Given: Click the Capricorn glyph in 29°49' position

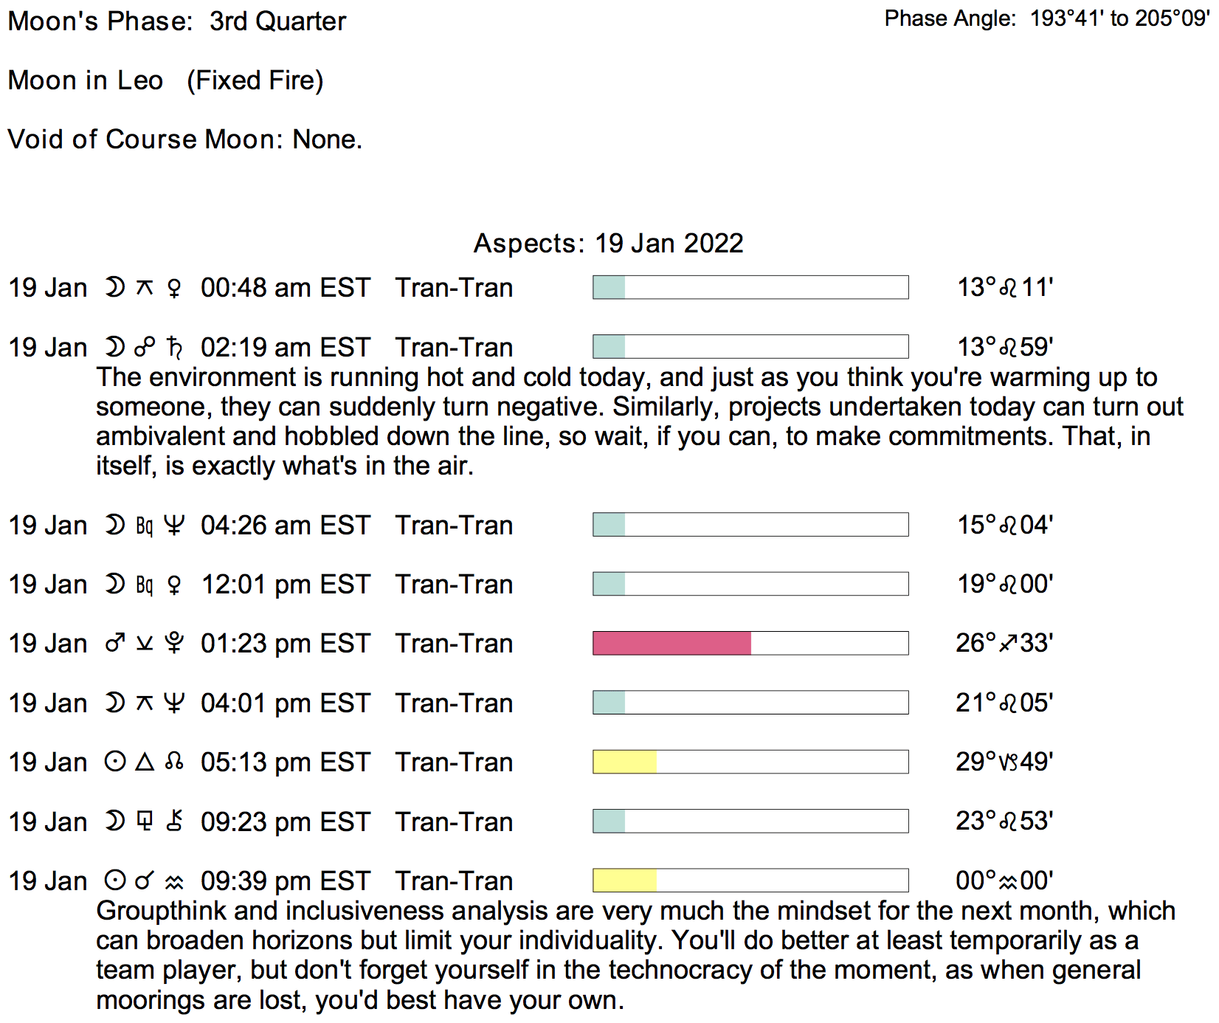Looking at the screenshot, I should pos(1008,762).
